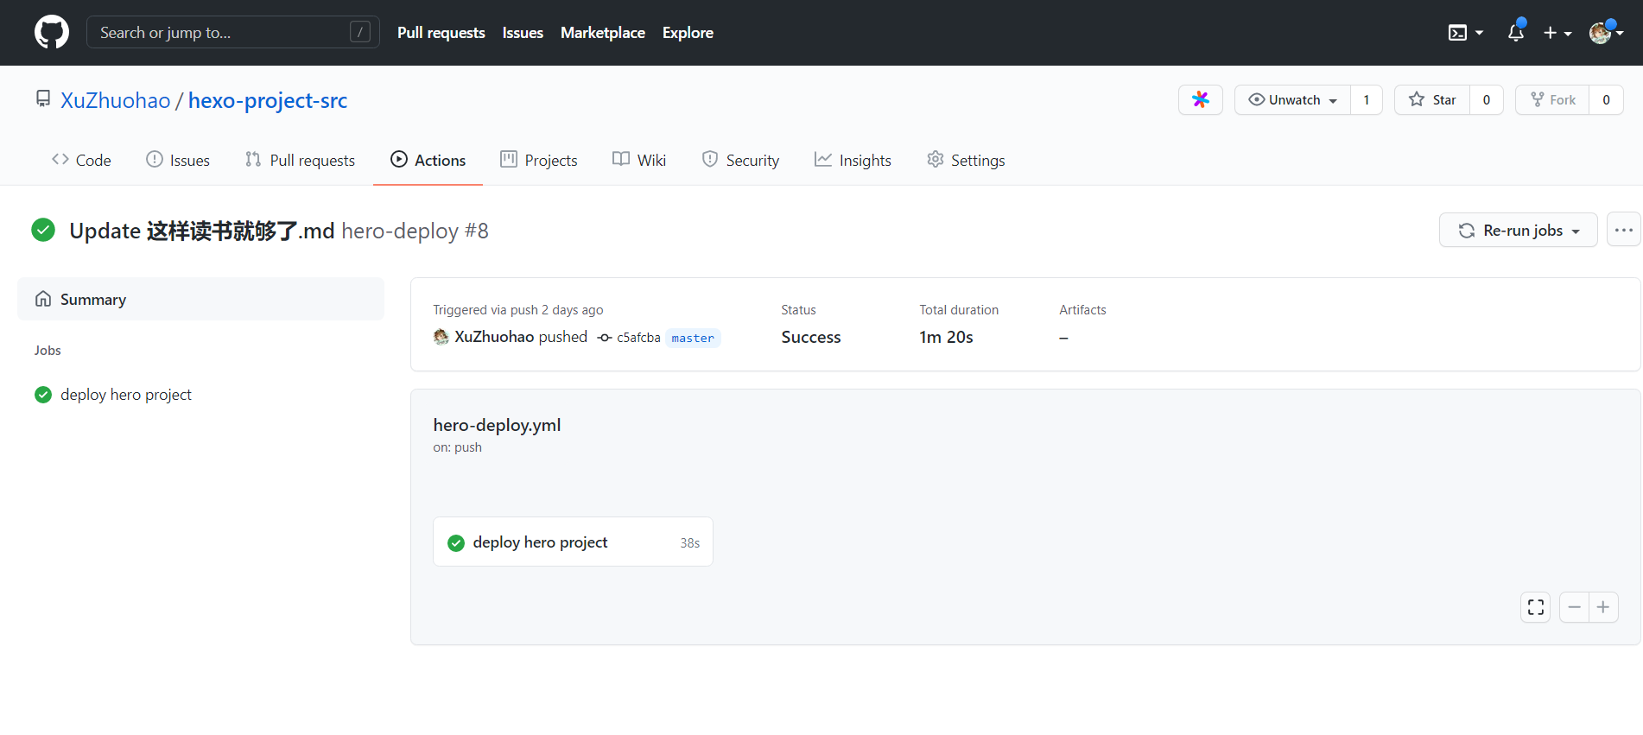This screenshot has width=1643, height=735.
Task: Open Issues in the top navigation
Action: pos(523,33)
